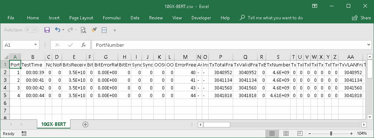This screenshot has width=374, height=138.
Task: Add a new sheet with plus icon
Action: click(85, 124)
